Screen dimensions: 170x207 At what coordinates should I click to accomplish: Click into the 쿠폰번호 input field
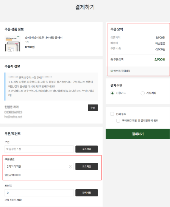pos(39,167)
